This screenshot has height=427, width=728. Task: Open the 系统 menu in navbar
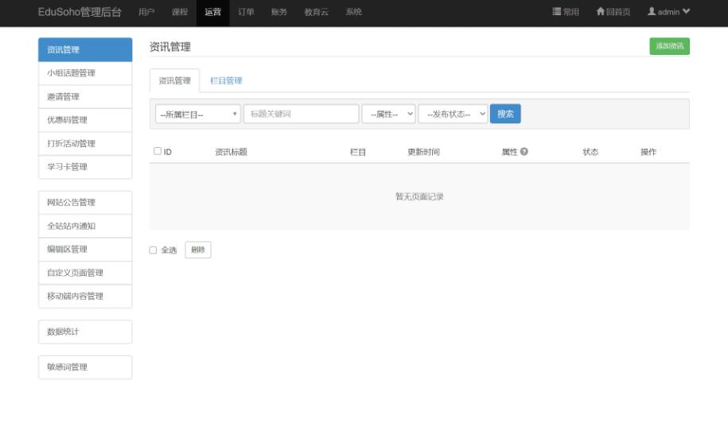point(353,12)
